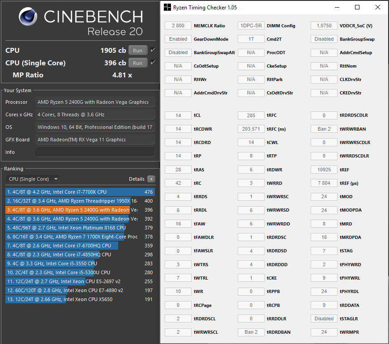Click the tRDRDBAN value Ban 2
389x344 pixels.
click(x=251, y=332)
